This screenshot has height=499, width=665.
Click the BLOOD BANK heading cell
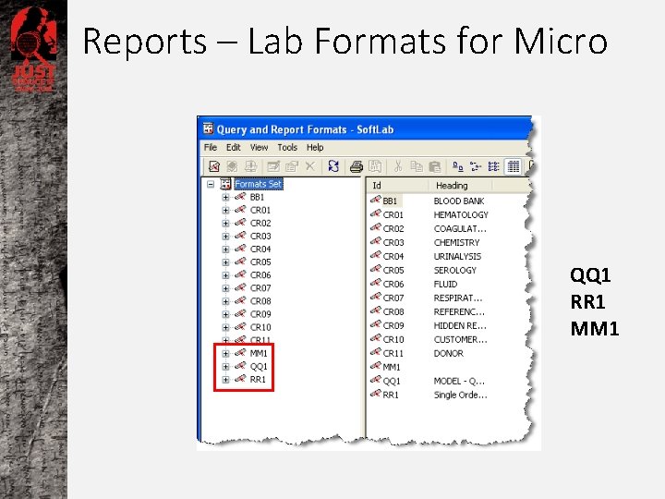(459, 201)
